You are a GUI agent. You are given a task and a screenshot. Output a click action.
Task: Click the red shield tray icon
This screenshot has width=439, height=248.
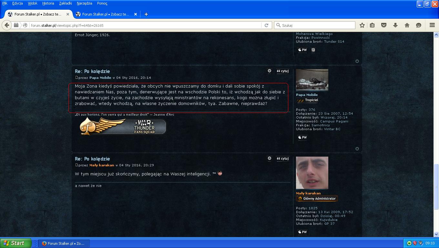pos(415,243)
